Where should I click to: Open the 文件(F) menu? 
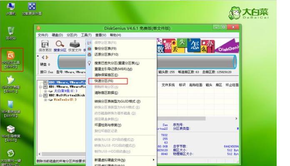43,35
